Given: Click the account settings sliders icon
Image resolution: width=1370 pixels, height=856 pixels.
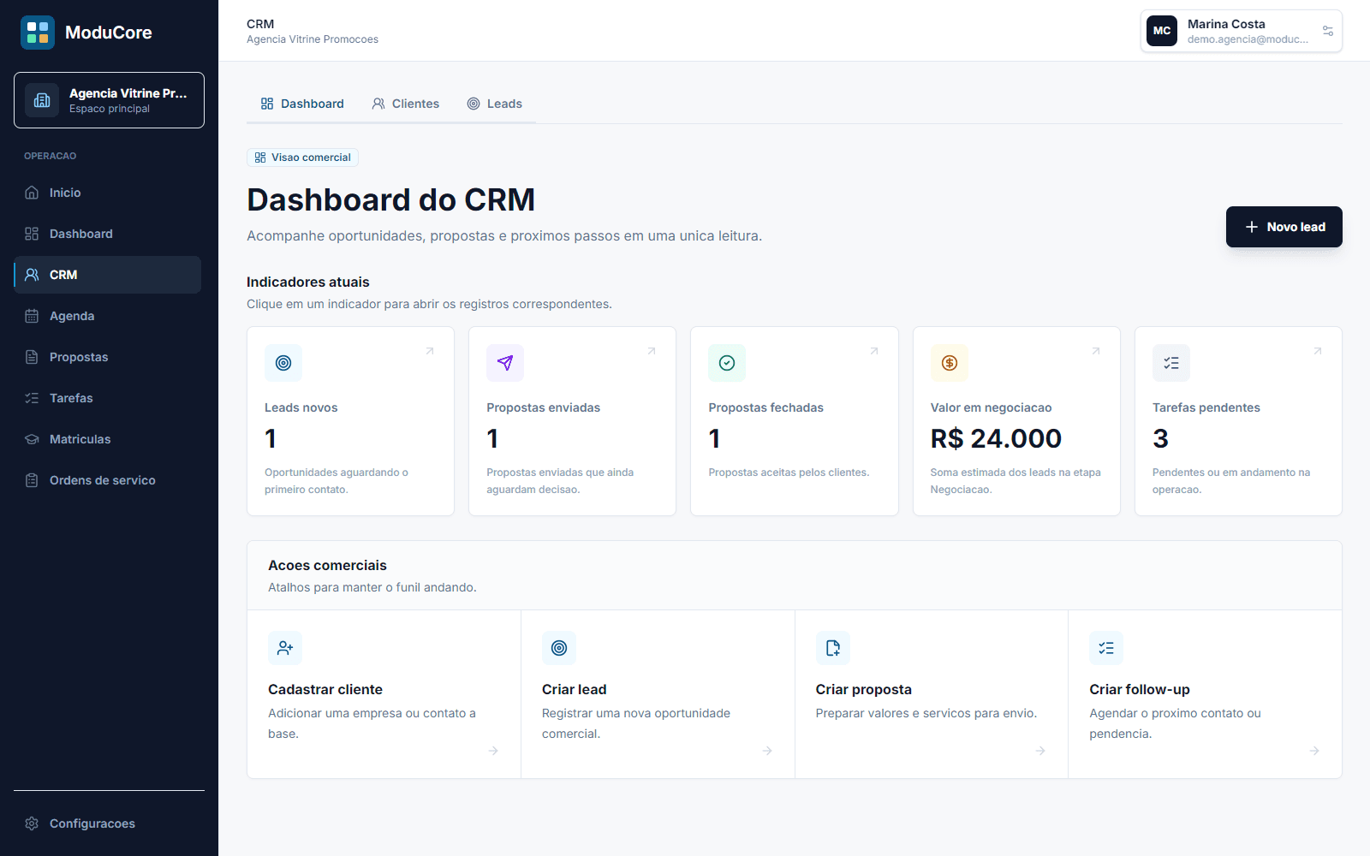Looking at the screenshot, I should pos(1328,31).
